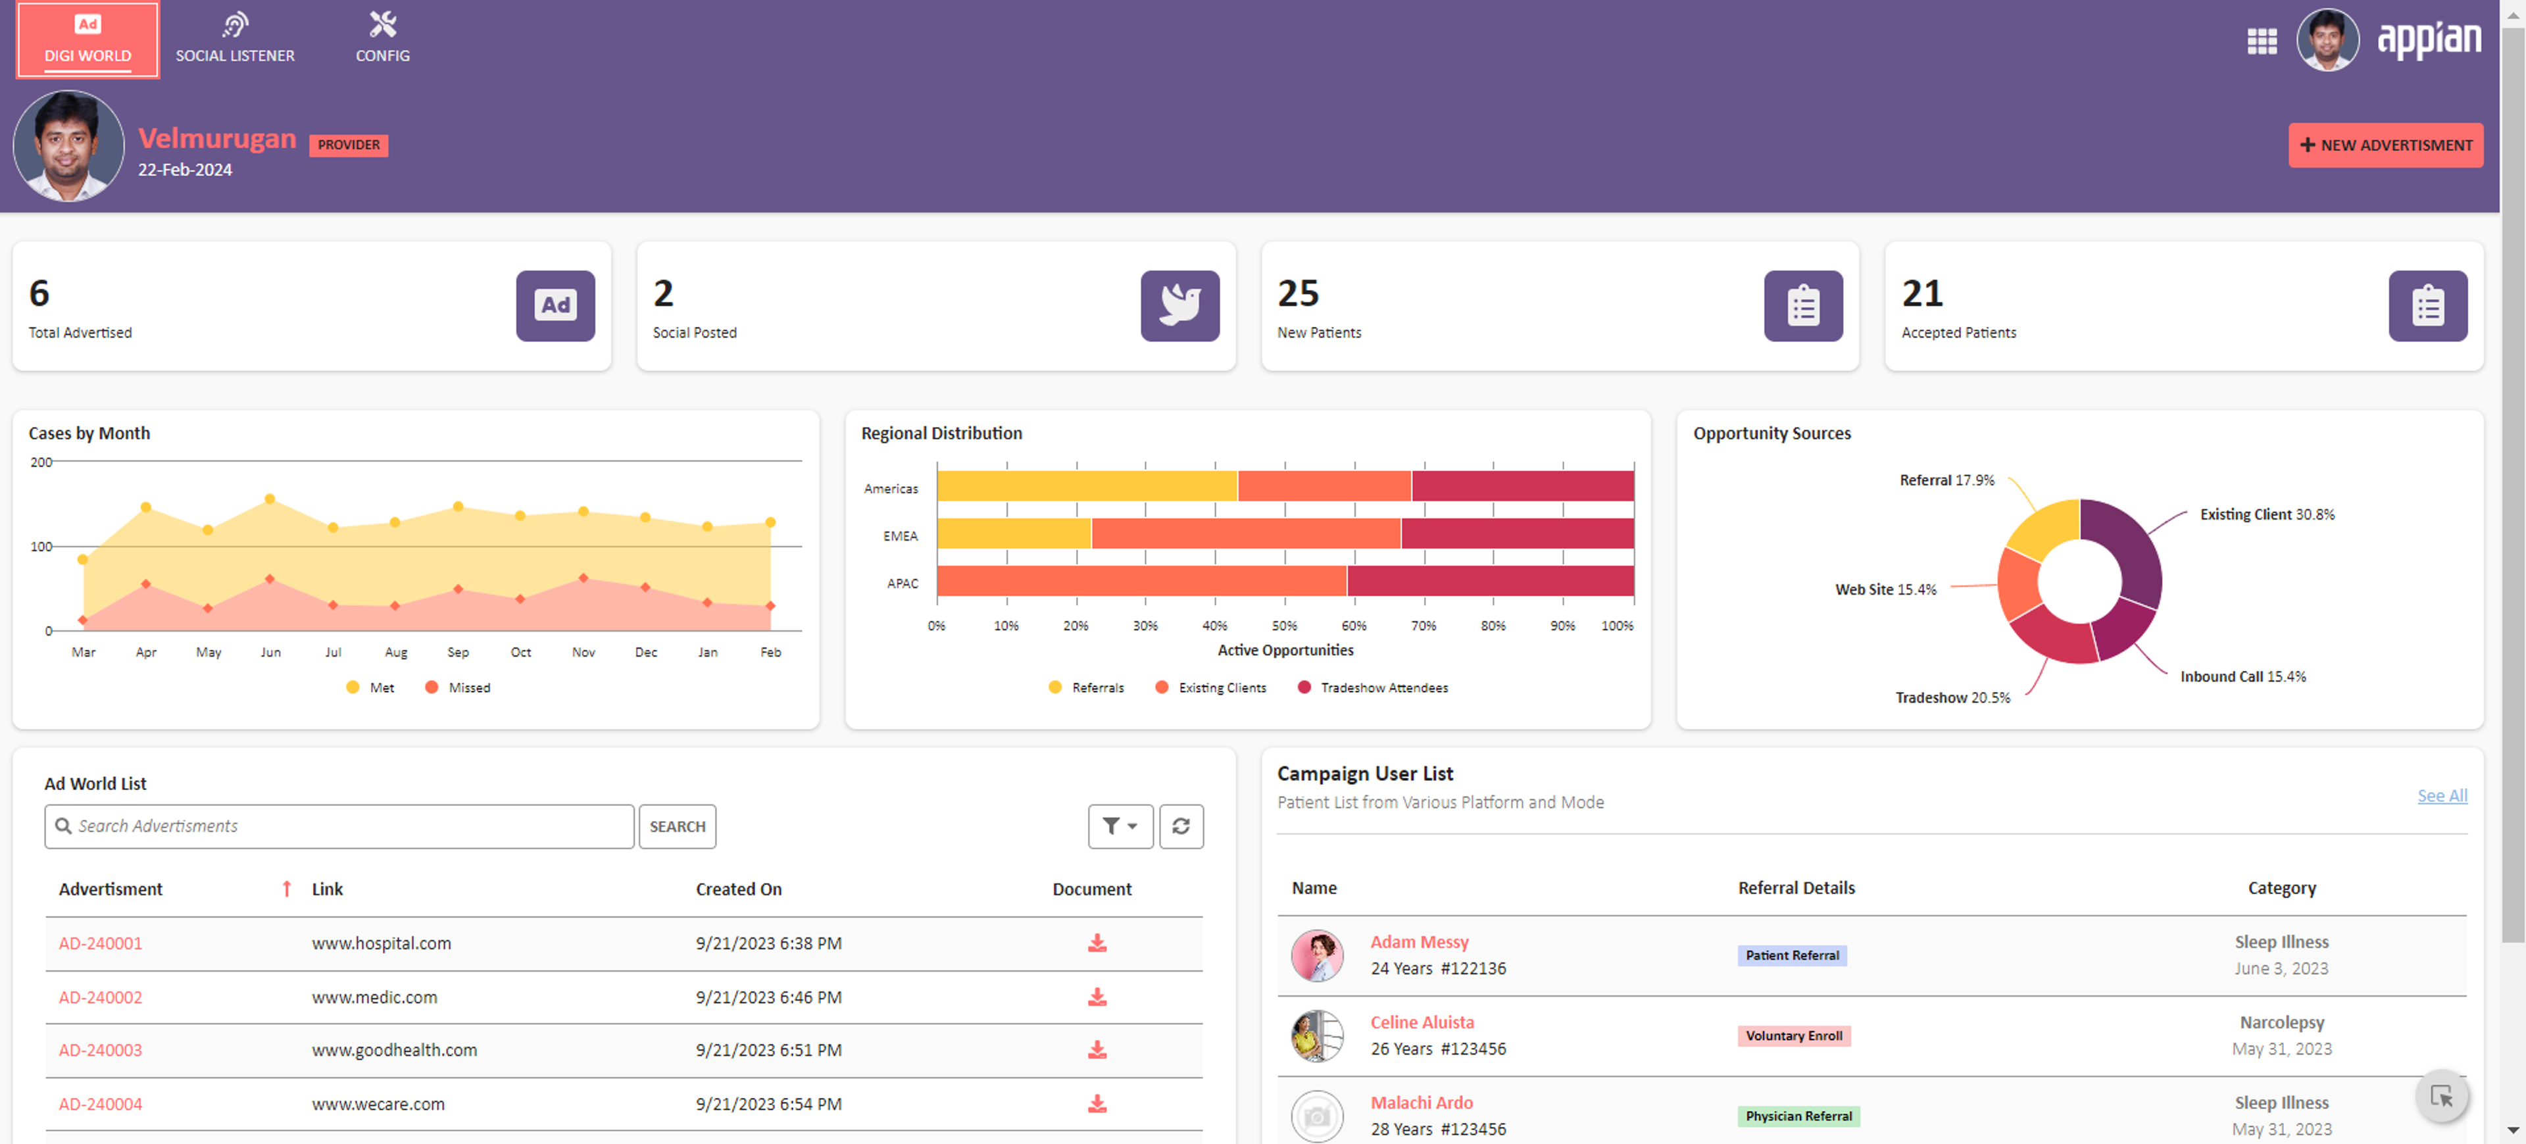Viewport: 2526px width, 1144px height.
Task: Open Celine Aluista's profile
Action: pyautogui.click(x=1422, y=1022)
